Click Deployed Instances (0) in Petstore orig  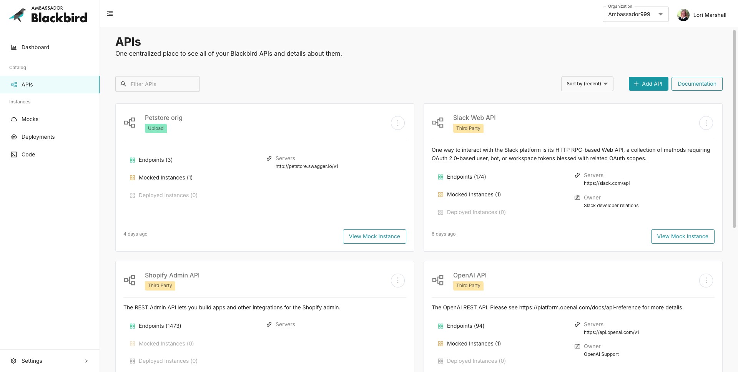[x=168, y=195]
